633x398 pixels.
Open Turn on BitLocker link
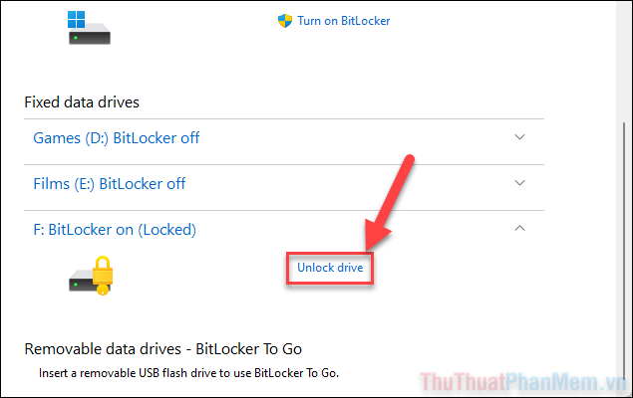coord(344,21)
